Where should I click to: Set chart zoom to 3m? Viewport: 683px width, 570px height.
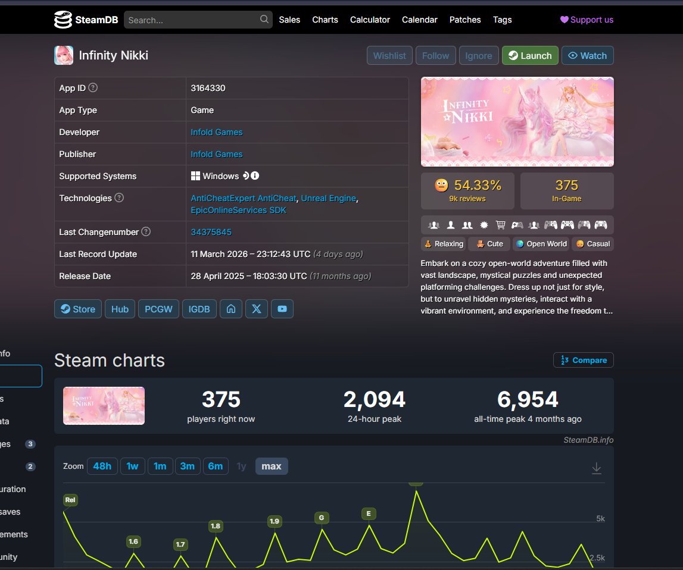coord(188,466)
